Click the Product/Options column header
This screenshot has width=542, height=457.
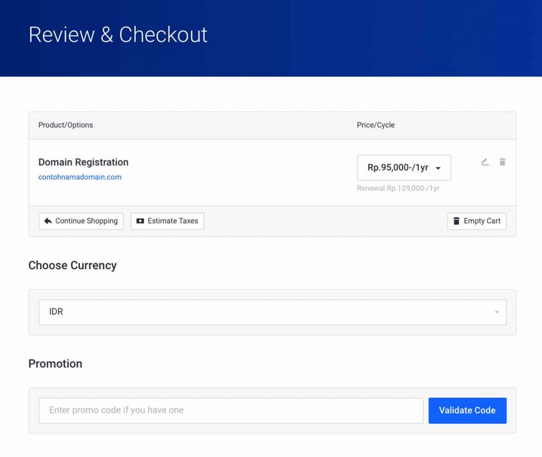tap(66, 125)
